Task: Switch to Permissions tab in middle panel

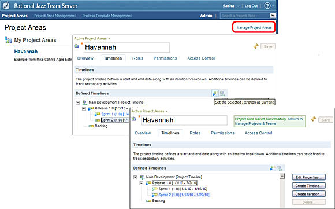Action: point(165,58)
